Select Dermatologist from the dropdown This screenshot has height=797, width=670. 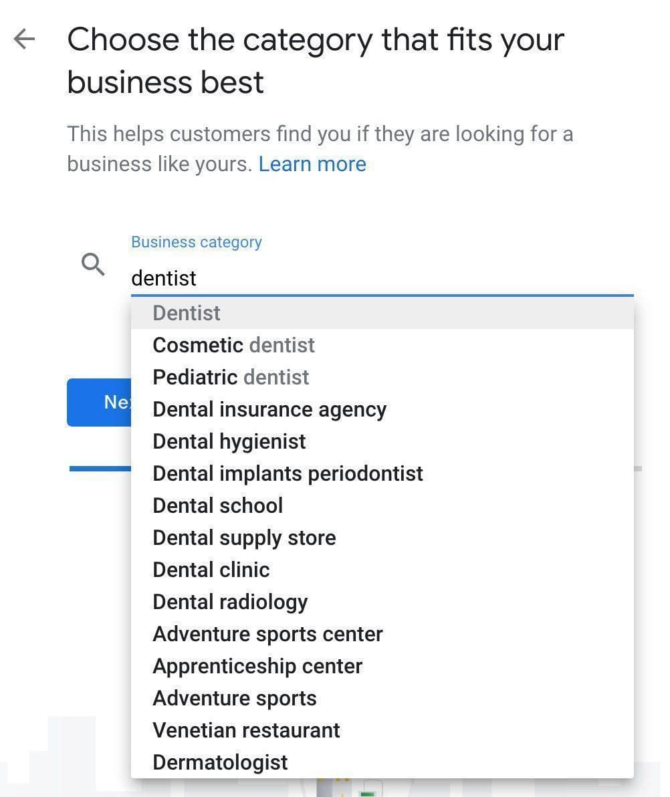pos(220,762)
